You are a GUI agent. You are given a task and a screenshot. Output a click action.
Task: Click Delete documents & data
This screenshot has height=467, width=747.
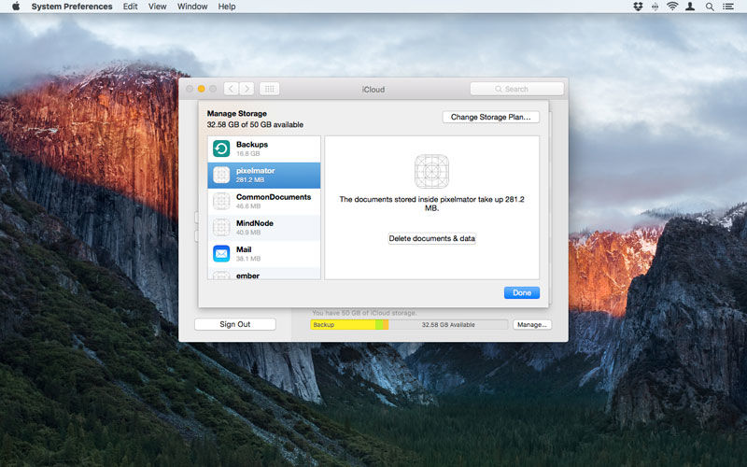[431, 238]
